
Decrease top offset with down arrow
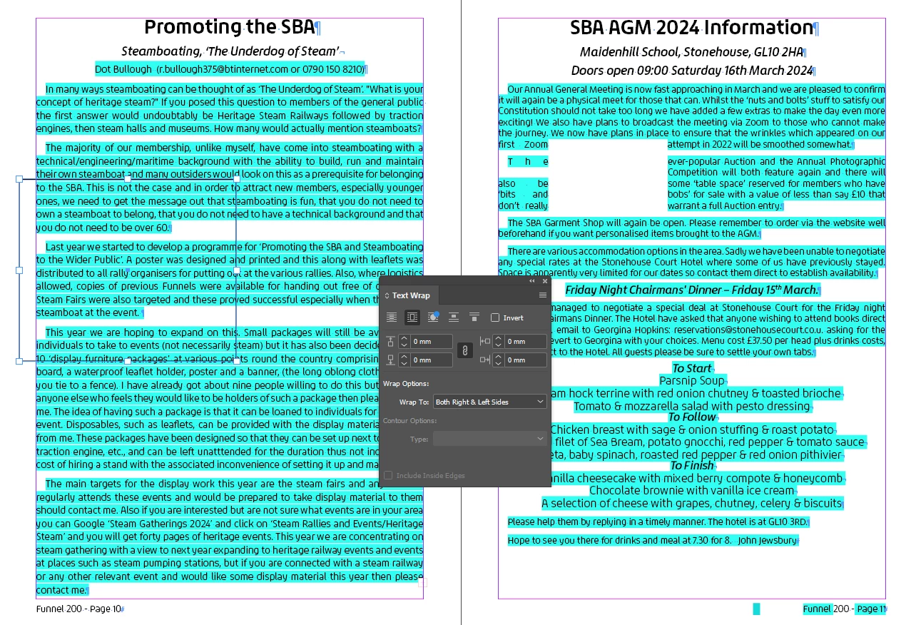pyautogui.click(x=403, y=345)
